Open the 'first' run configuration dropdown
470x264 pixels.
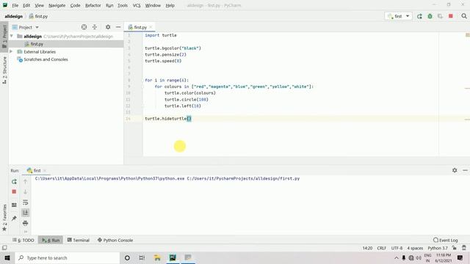(x=398, y=16)
